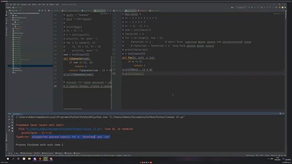Click the green Run button in toolbar

click(x=249, y=8)
